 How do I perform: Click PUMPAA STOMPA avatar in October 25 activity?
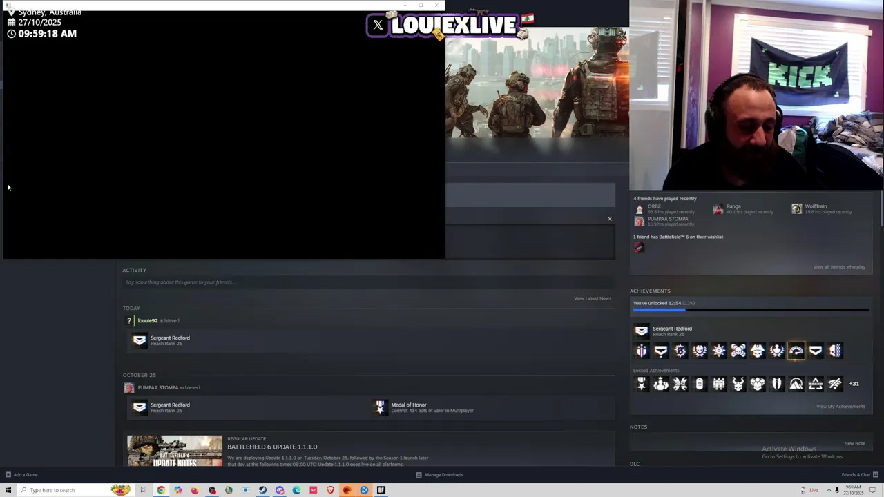coord(128,388)
